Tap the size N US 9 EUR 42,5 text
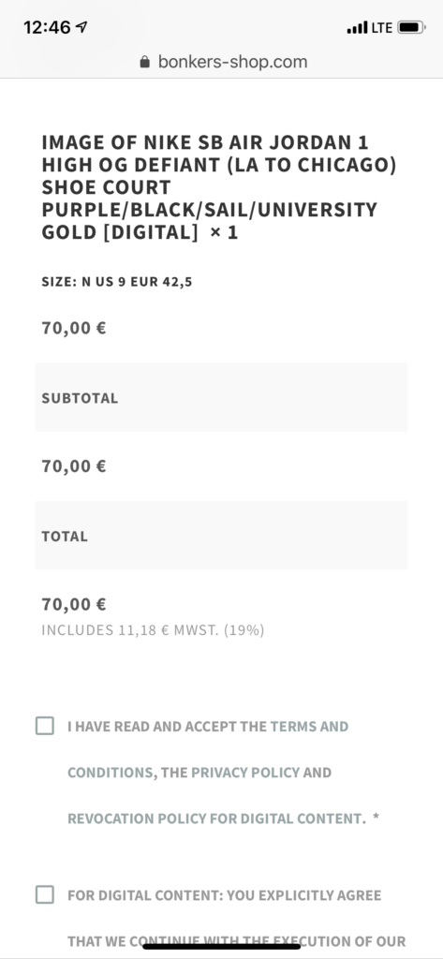Viewport: 443px width, 959px height. click(x=117, y=282)
